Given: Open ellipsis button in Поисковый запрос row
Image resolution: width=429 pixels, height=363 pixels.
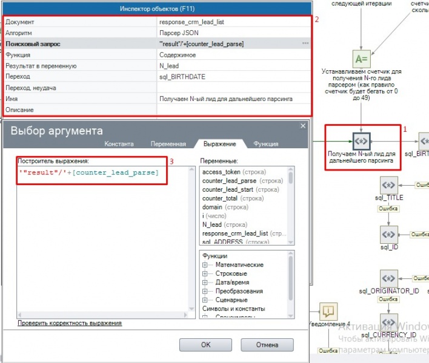Looking at the screenshot, I should click(305, 44).
